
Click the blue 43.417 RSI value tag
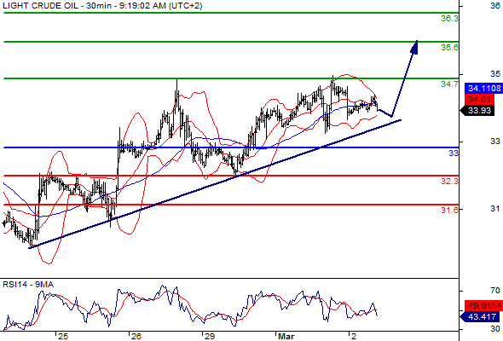click(480, 317)
